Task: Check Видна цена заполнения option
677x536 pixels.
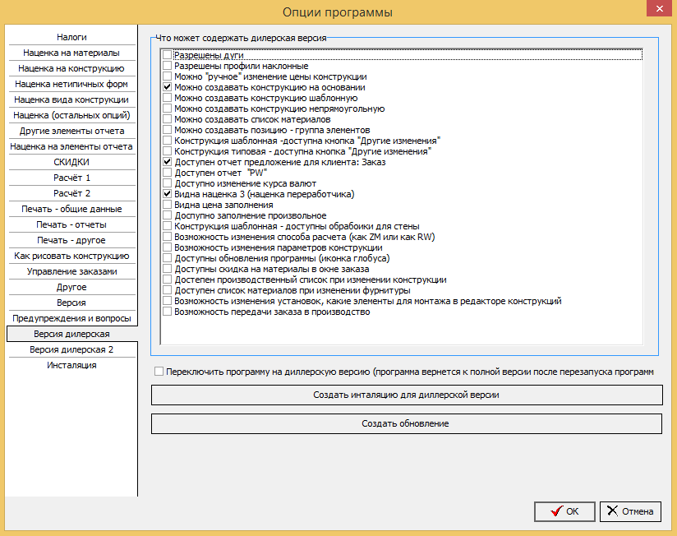Action: click(167, 205)
